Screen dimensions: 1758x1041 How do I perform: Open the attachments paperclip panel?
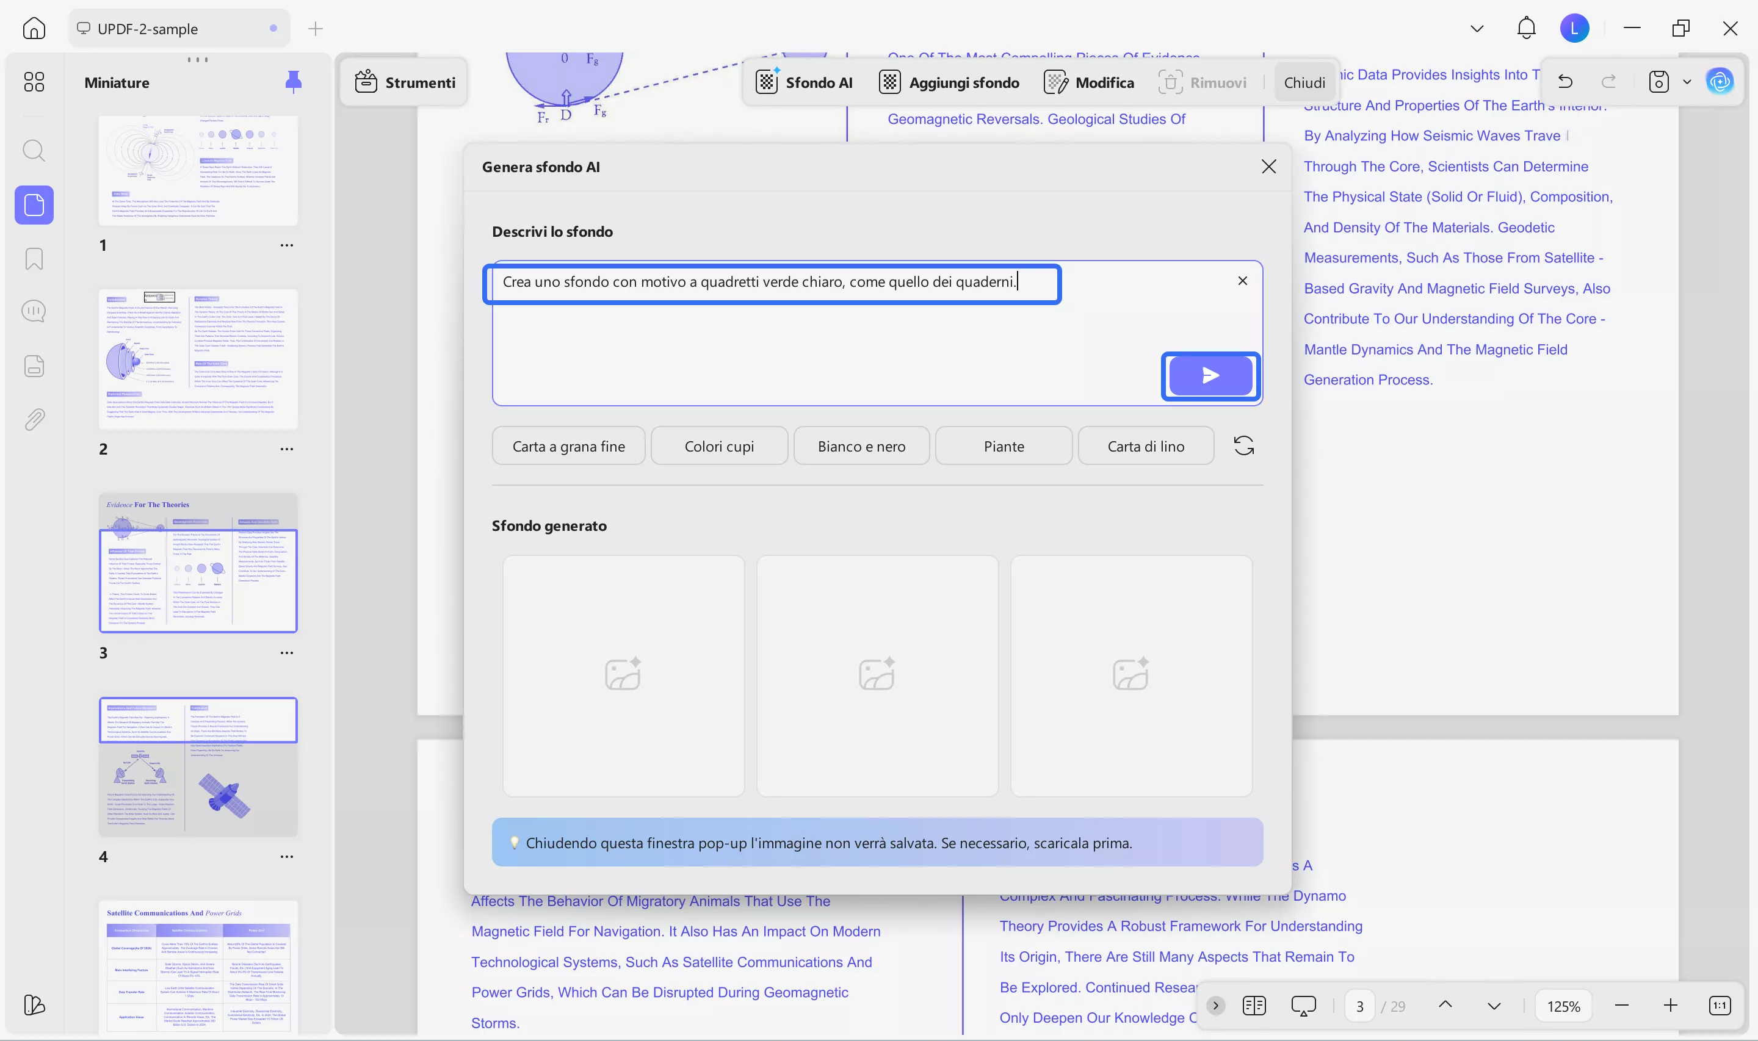(x=34, y=419)
